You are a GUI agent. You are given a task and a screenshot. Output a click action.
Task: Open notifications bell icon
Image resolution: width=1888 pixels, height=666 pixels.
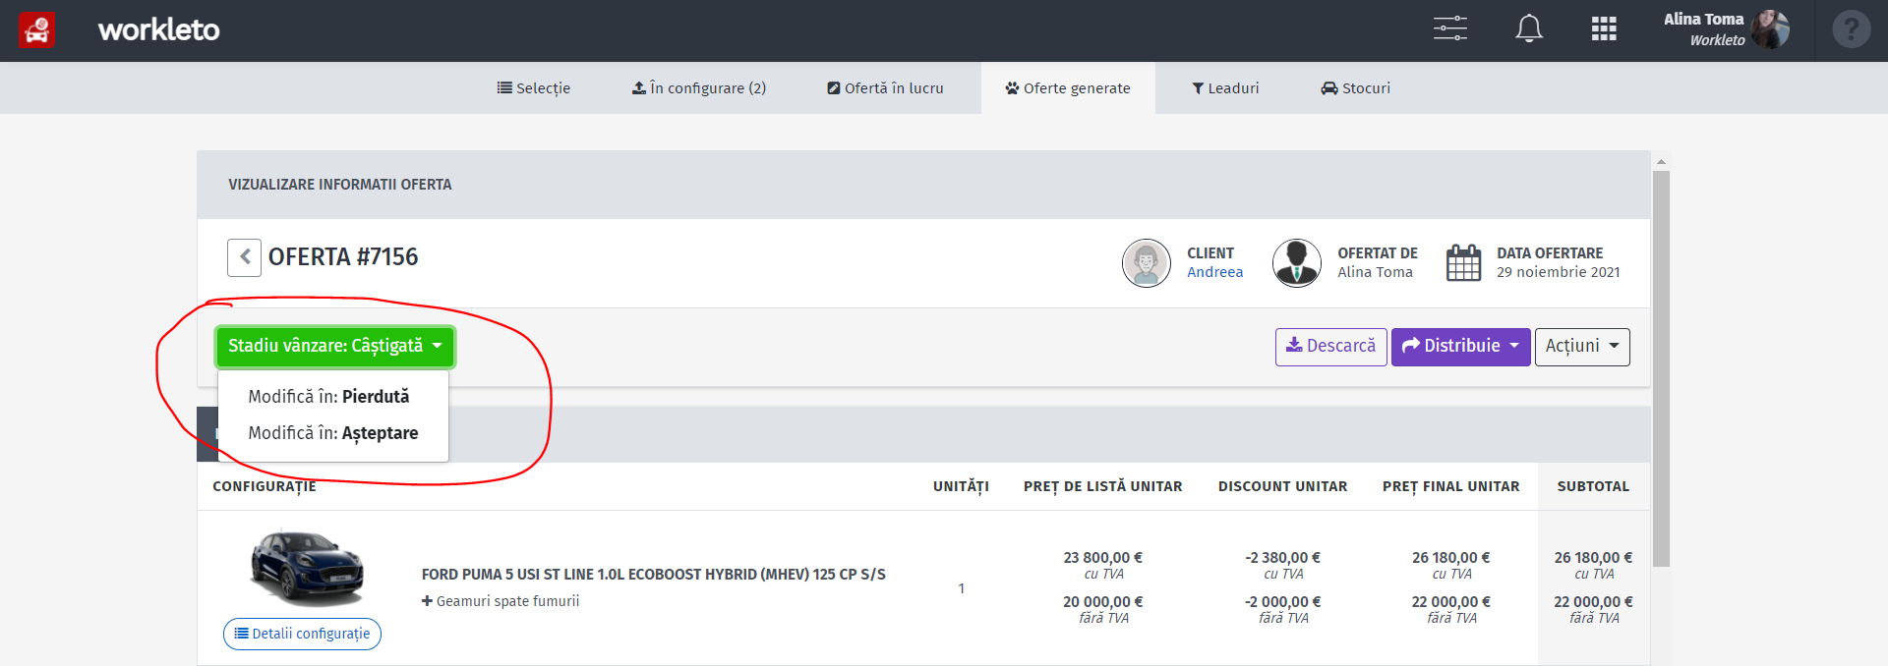pos(1529,28)
